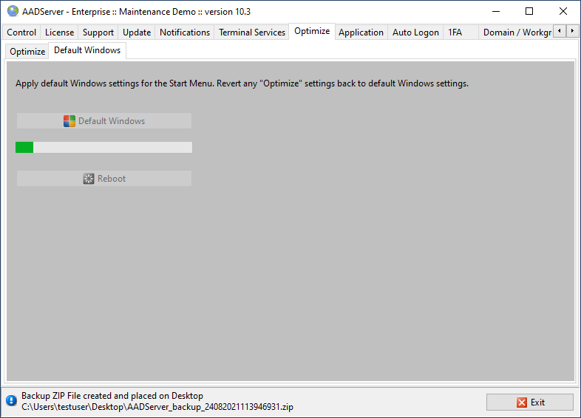Click the red X icon on Exit button
Screen dimensions: 581x418
(522, 402)
